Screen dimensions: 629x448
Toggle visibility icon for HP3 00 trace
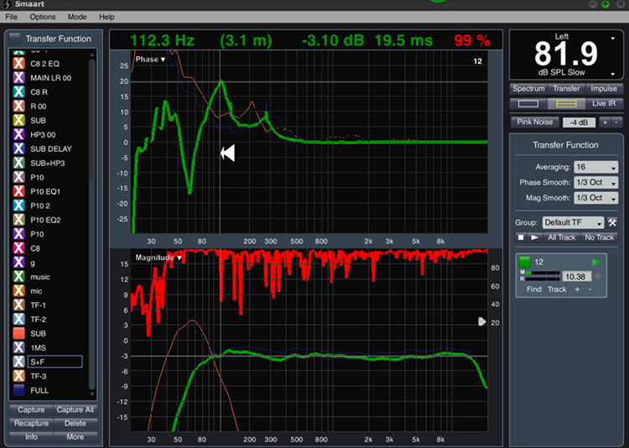coord(18,134)
